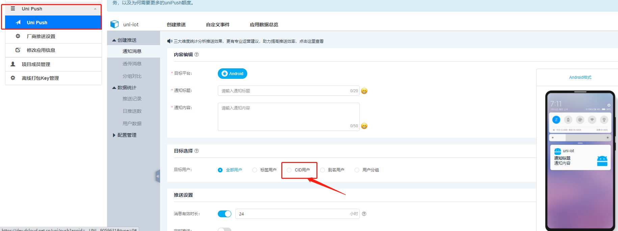This screenshot has height=231, width=618.
Task: Click the uni-iot notification preview card
Action: [580, 157]
